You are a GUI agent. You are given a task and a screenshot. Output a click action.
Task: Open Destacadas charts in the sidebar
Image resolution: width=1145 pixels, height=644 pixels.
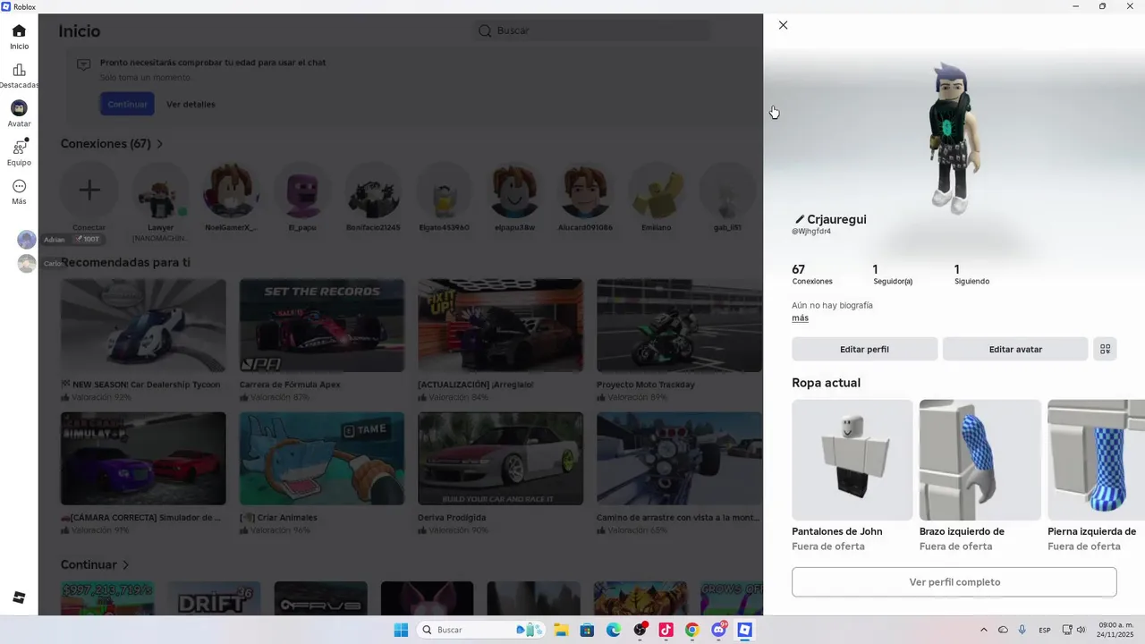(x=19, y=76)
